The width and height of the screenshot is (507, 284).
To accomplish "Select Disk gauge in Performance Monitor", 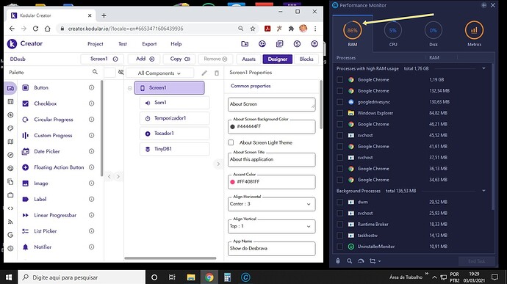I will pos(434,33).
